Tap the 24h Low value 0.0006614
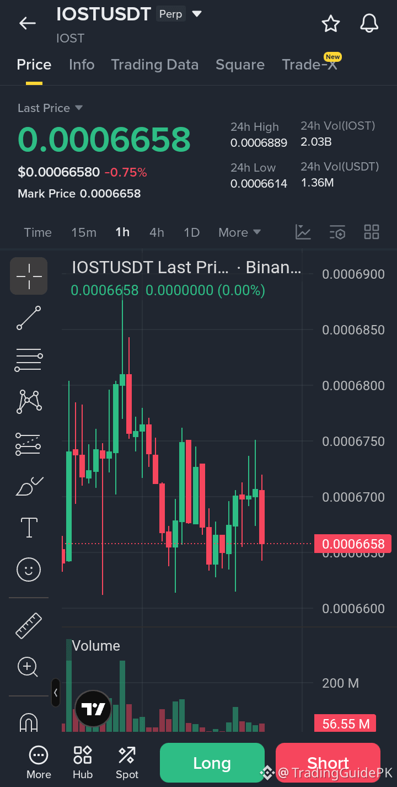The width and height of the screenshot is (397, 787). tap(259, 184)
